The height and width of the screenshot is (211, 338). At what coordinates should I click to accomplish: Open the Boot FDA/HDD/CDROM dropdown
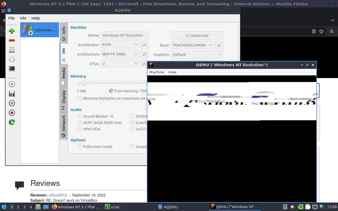tap(192, 45)
